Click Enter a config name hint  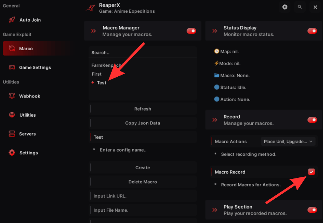click(x=123, y=150)
